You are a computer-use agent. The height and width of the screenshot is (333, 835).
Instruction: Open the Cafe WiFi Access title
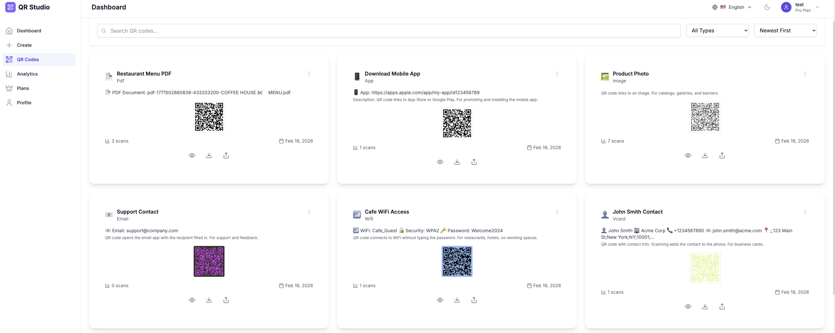point(387,212)
